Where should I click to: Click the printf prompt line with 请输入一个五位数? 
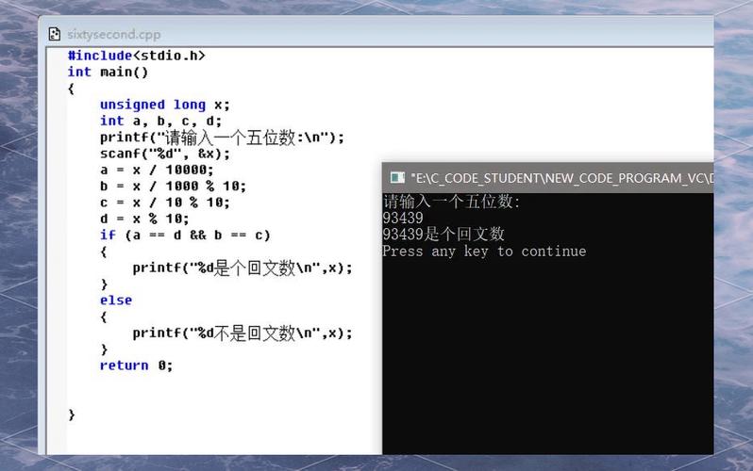(222, 138)
